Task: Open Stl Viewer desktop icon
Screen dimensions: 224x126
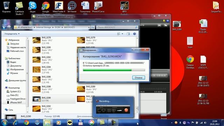Action: [x=72, y=7]
